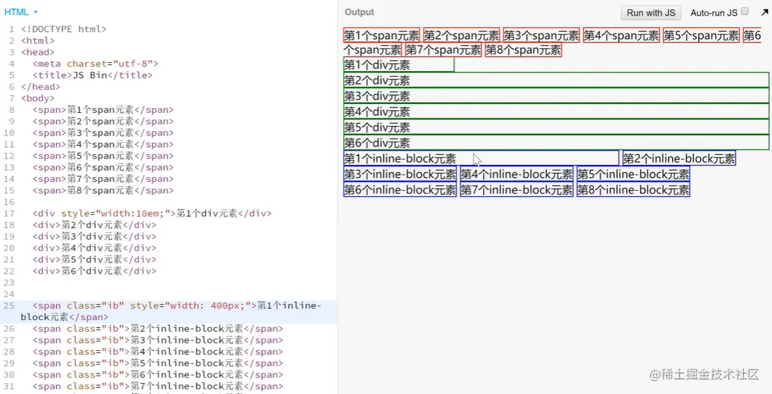Image resolution: width=772 pixels, height=394 pixels.
Task: Click 第4个span元素 in the output
Action: point(621,35)
